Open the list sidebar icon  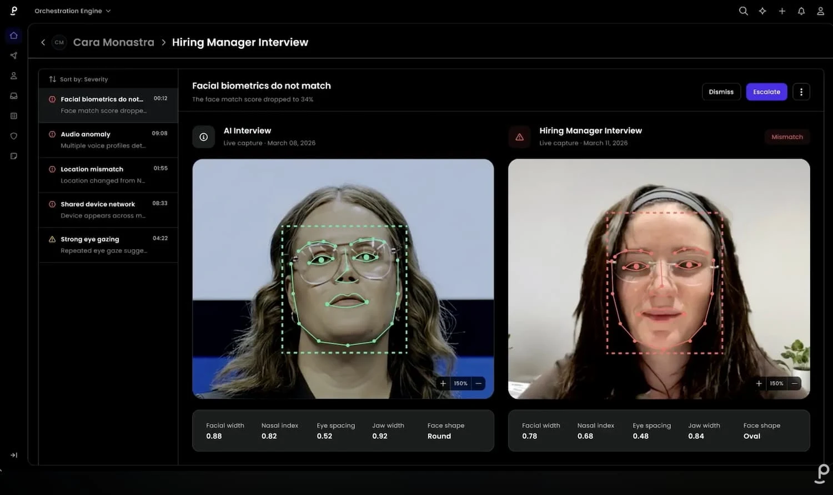14,116
